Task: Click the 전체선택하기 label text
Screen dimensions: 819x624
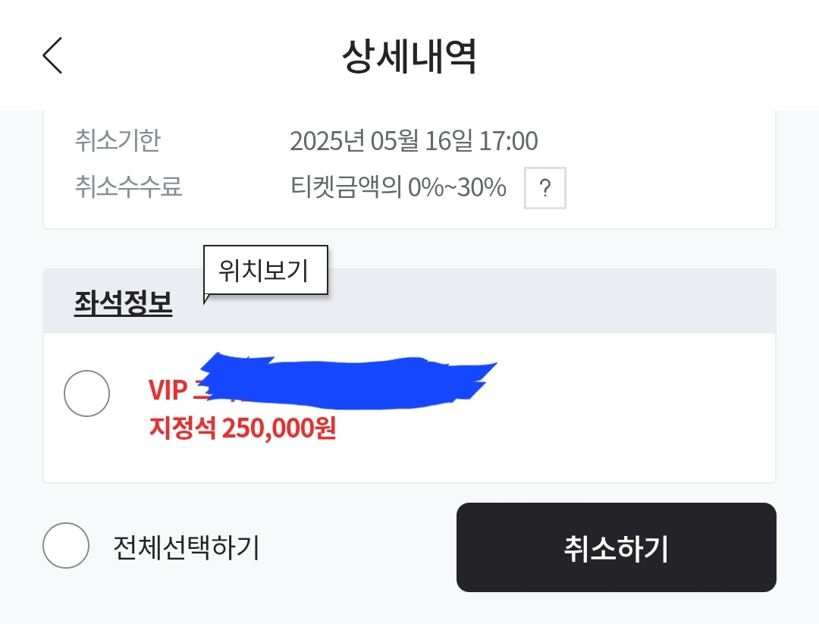Action: coord(186,547)
